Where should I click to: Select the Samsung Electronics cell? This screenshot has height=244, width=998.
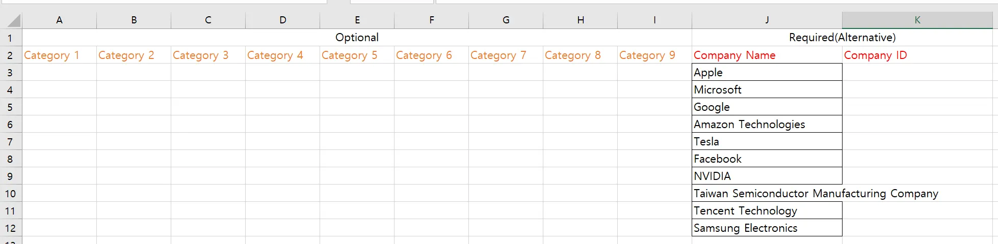point(767,228)
